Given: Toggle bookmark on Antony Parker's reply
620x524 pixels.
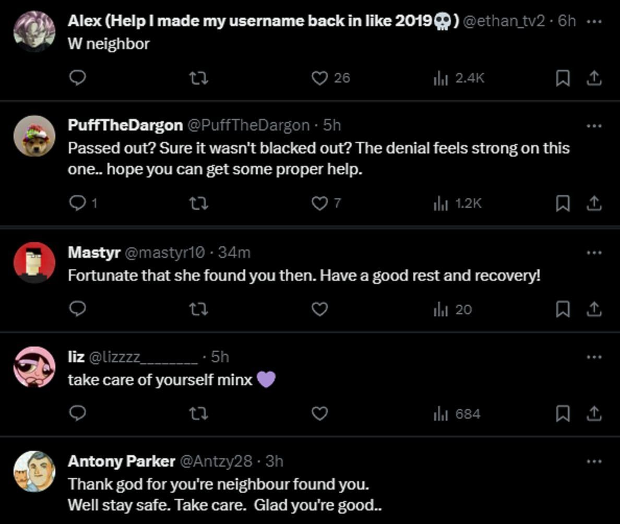Looking at the screenshot, I should click(x=563, y=522).
